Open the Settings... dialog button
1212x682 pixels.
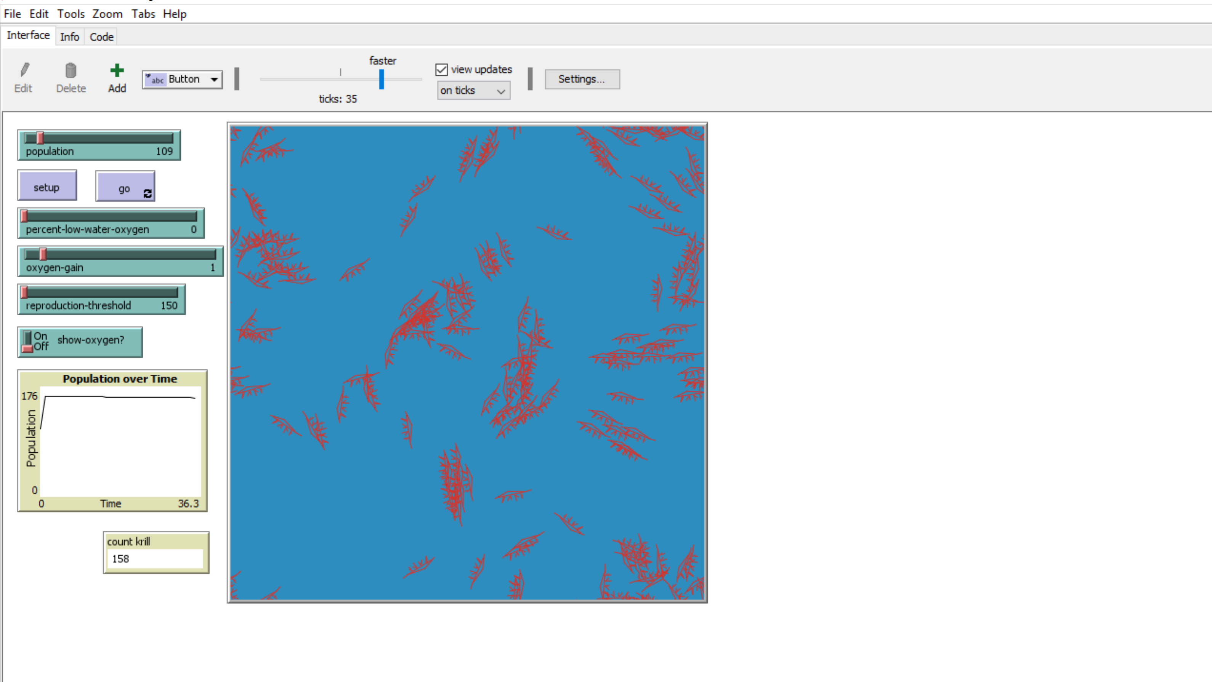click(582, 79)
